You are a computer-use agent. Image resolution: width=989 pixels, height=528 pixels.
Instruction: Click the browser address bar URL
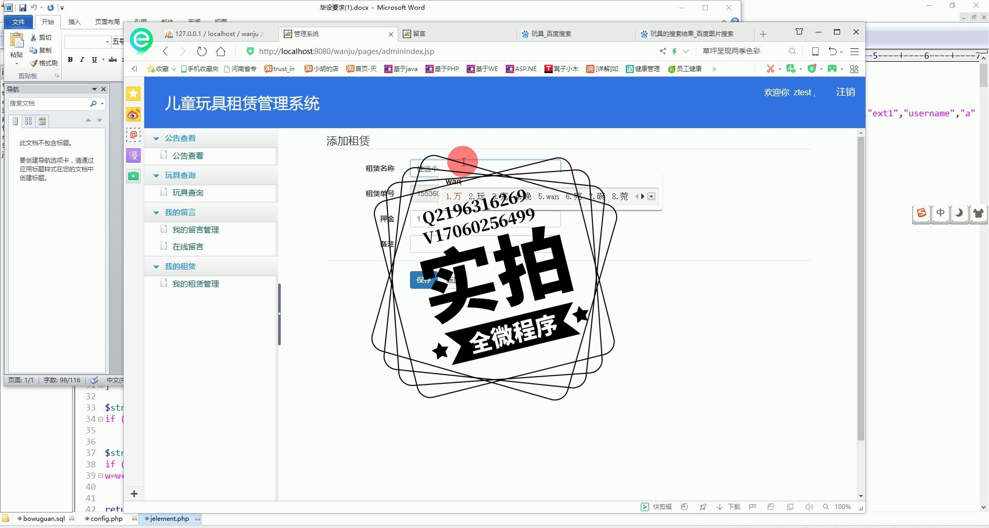[347, 51]
